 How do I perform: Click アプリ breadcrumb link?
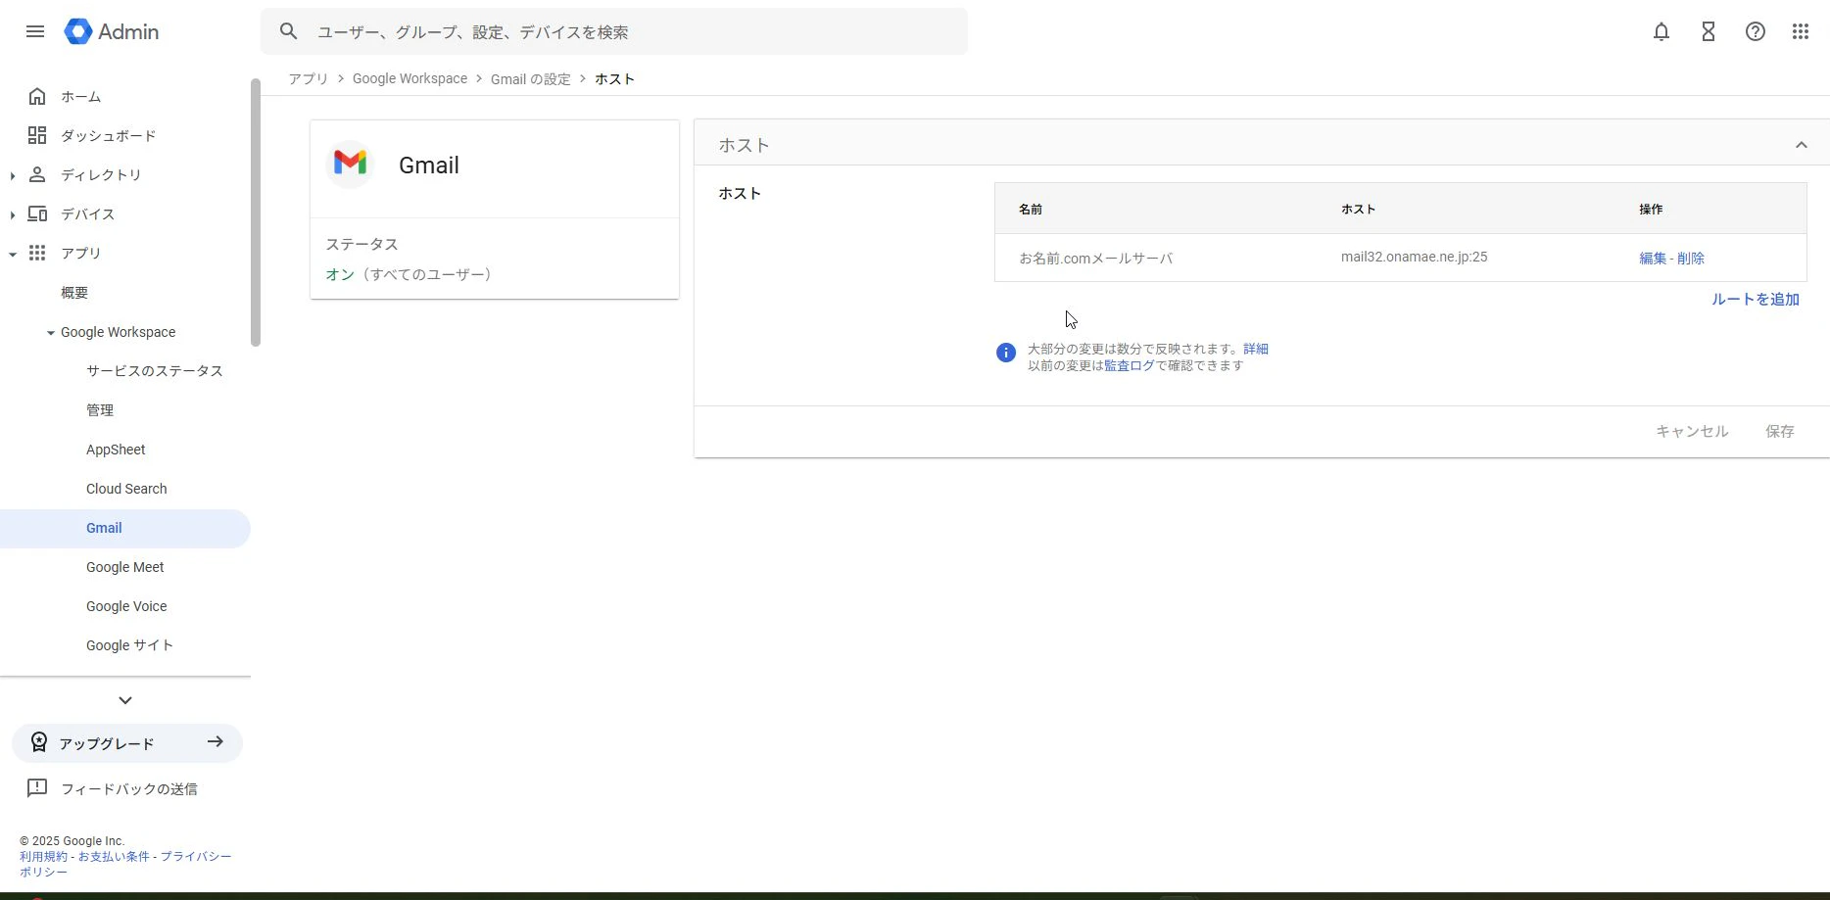coord(309,78)
